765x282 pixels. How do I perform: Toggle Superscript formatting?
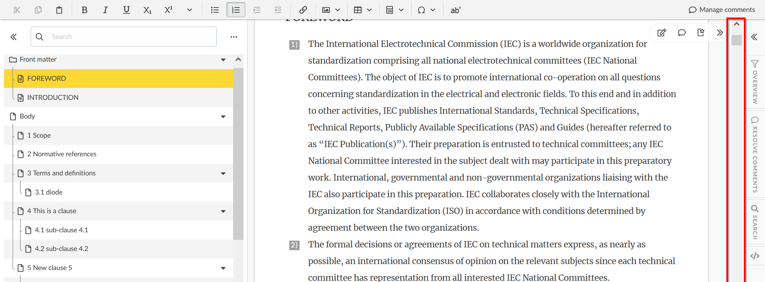pos(169,10)
